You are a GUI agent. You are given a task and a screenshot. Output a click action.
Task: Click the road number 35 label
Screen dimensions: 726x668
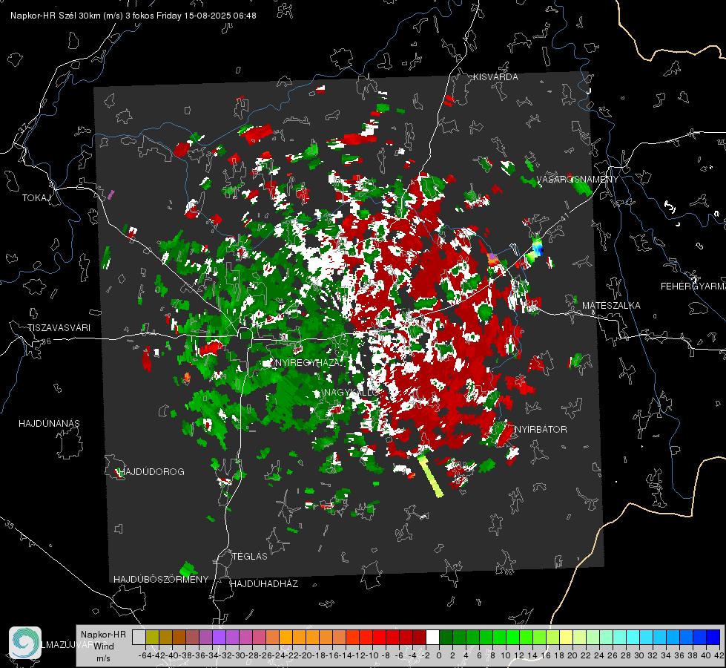[x=10, y=524]
